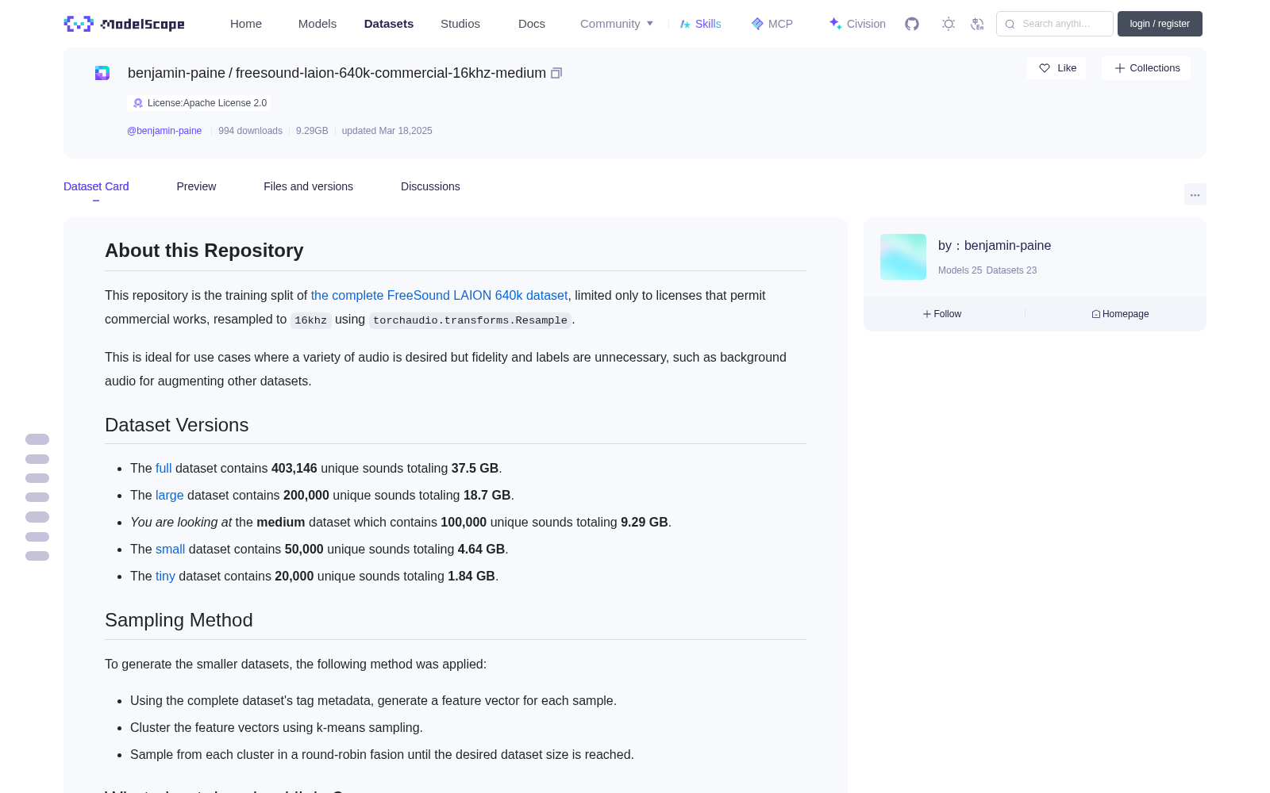Click the License: Apache License 2.0 tag
The image size is (1270, 793).
tap(199, 103)
